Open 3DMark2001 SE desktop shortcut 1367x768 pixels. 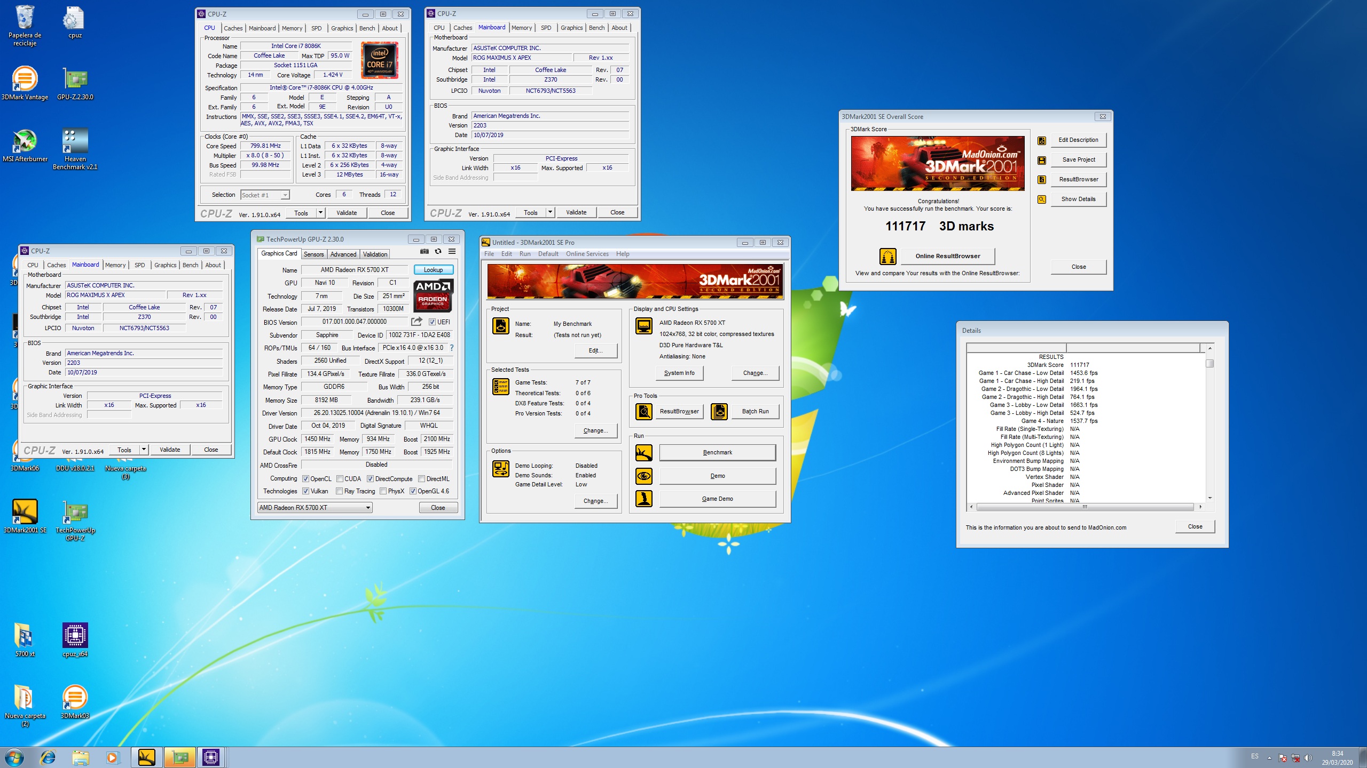pyautogui.click(x=25, y=516)
